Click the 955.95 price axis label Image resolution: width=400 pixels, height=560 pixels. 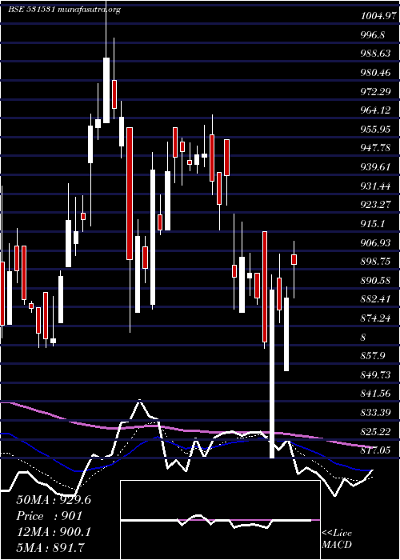[376, 129]
